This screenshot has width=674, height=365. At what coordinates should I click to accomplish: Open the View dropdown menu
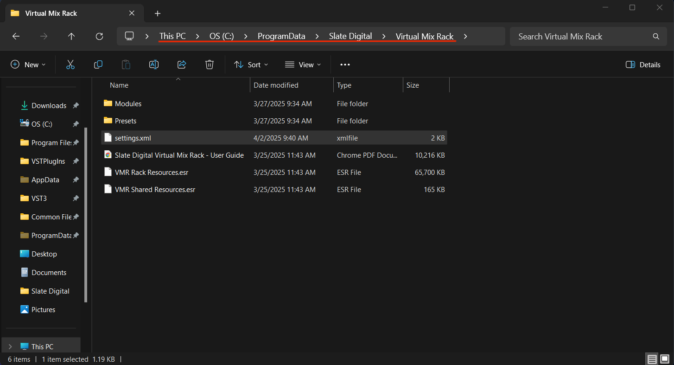303,65
